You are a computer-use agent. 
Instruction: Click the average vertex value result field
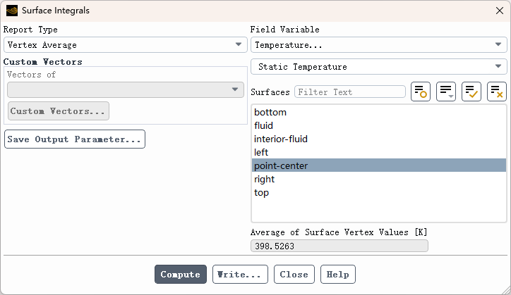click(x=339, y=246)
